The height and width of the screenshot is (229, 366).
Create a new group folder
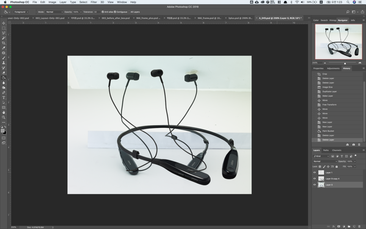[349, 226]
